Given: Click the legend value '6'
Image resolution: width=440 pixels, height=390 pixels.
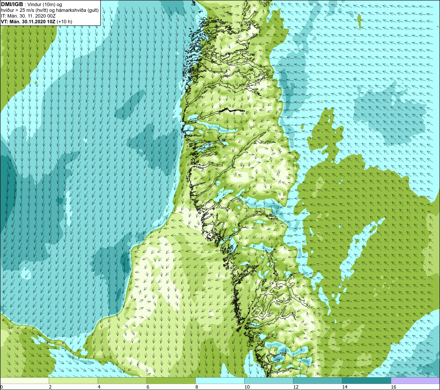Looking at the screenshot, I should [148, 387].
